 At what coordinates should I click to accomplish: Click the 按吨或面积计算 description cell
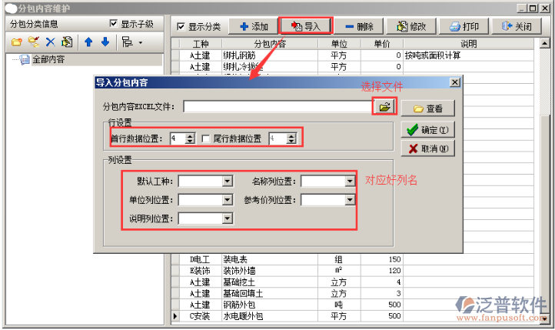[x=469, y=55]
